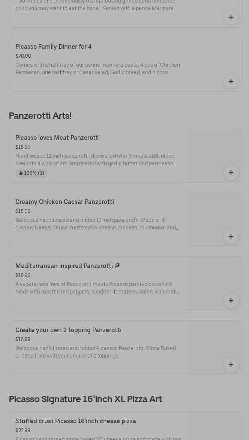Add Picasso Family Dinner for 4 to cart

click(x=231, y=81)
